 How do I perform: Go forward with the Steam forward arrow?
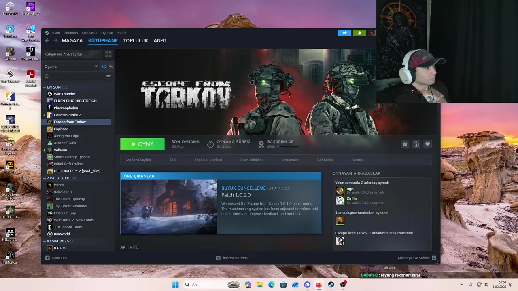56,40
